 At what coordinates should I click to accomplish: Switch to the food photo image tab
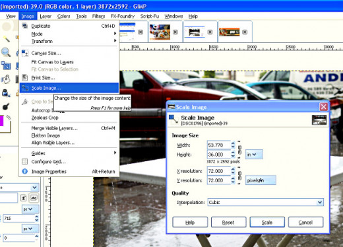(x=160, y=32)
